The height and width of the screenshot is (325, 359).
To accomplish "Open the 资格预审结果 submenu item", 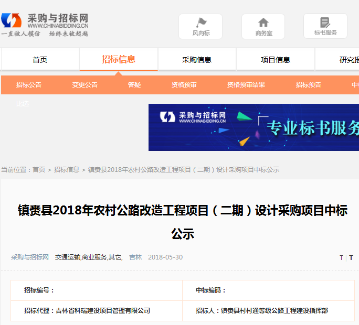I will click(x=246, y=85).
